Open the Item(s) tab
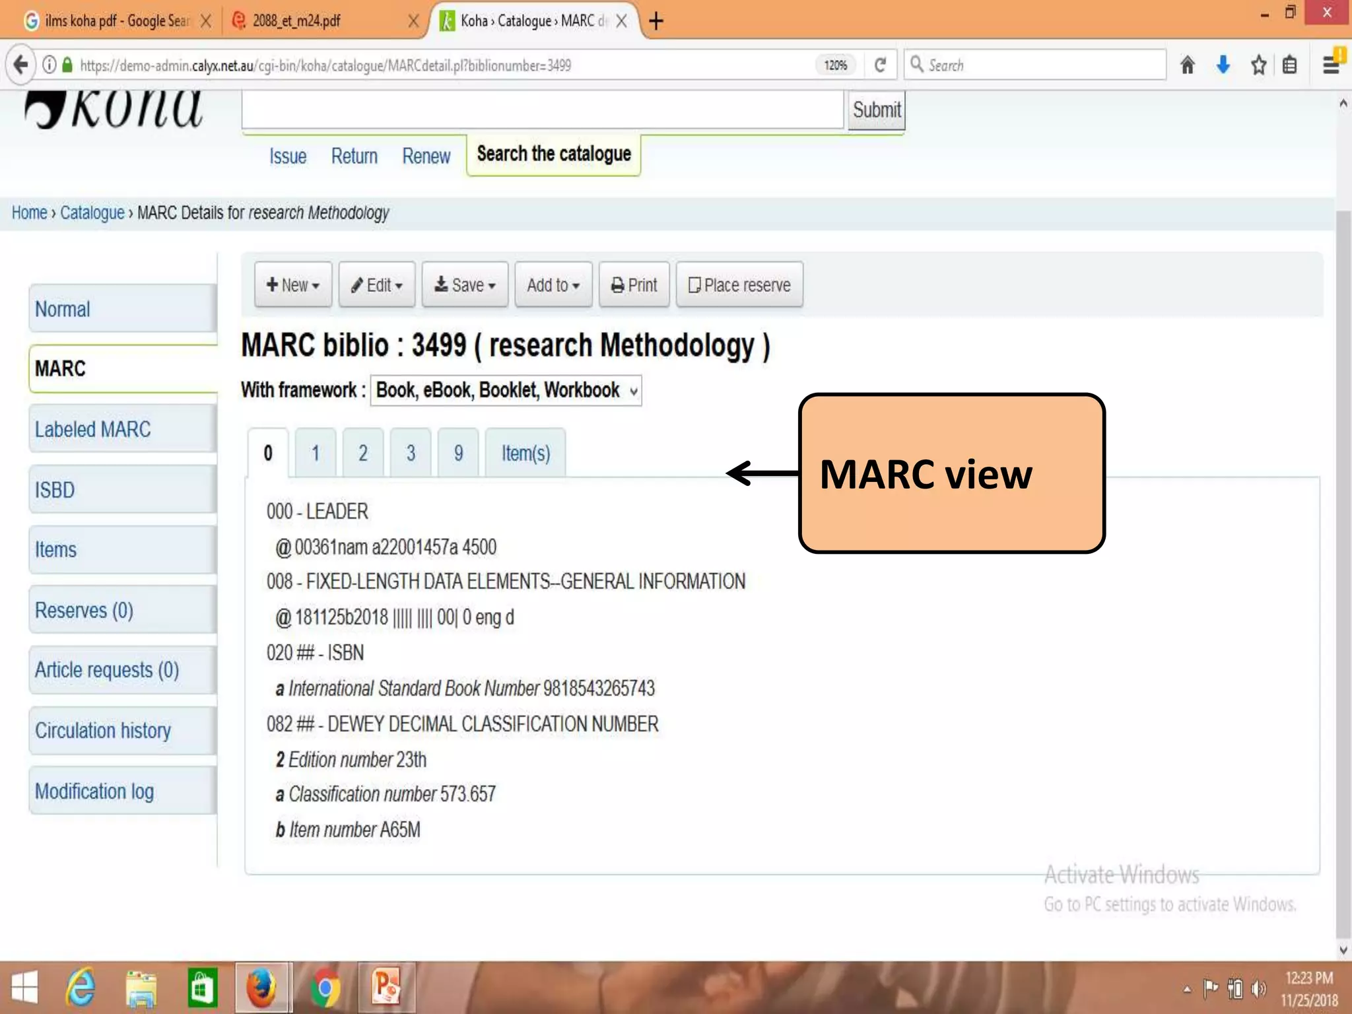 [525, 453]
